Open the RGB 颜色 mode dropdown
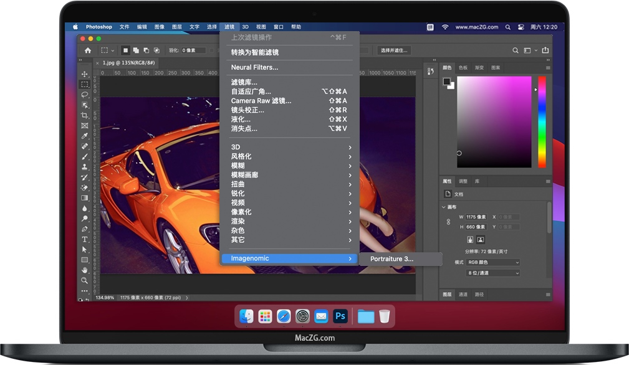 point(493,262)
